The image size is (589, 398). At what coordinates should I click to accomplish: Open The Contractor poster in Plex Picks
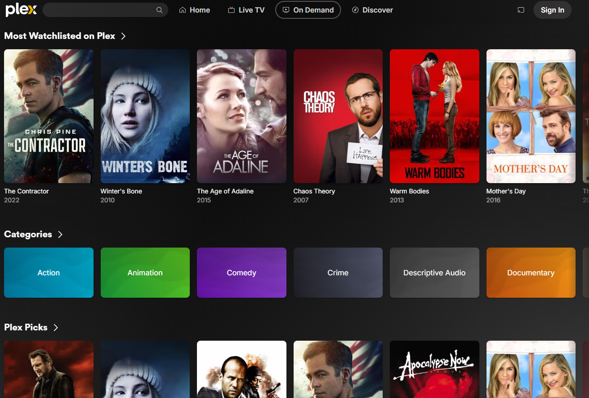[338, 369]
